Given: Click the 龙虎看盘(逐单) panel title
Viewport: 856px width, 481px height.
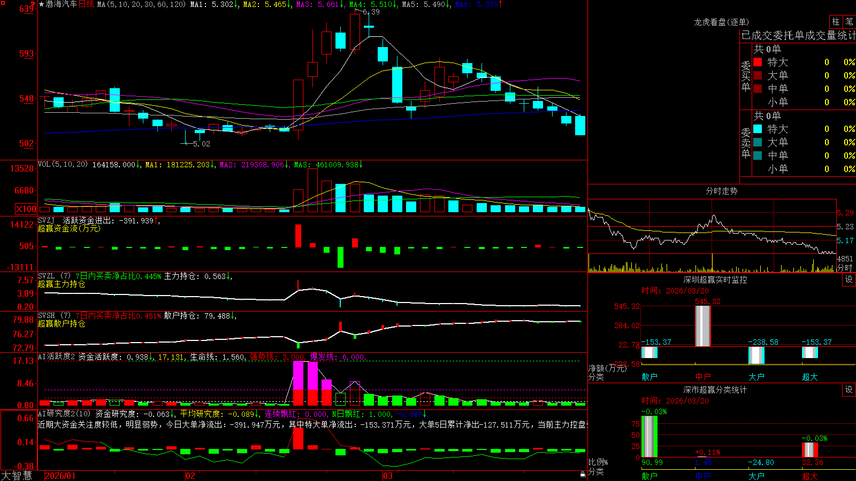Looking at the screenshot, I should click(722, 22).
